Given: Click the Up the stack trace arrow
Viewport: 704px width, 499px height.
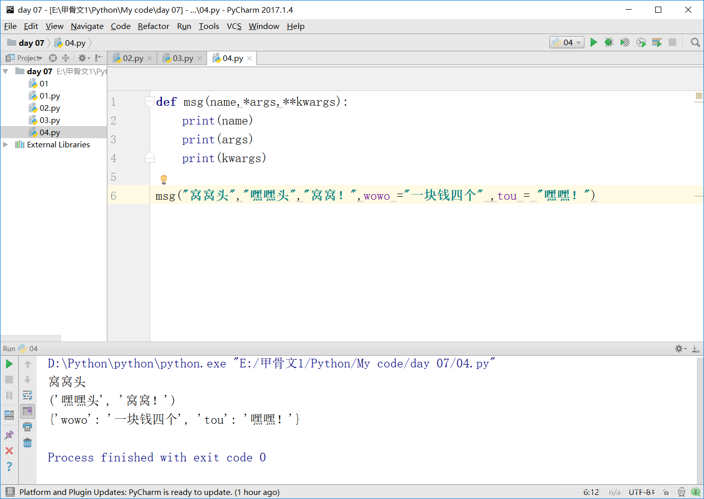Looking at the screenshot, I should pos(27,364).
